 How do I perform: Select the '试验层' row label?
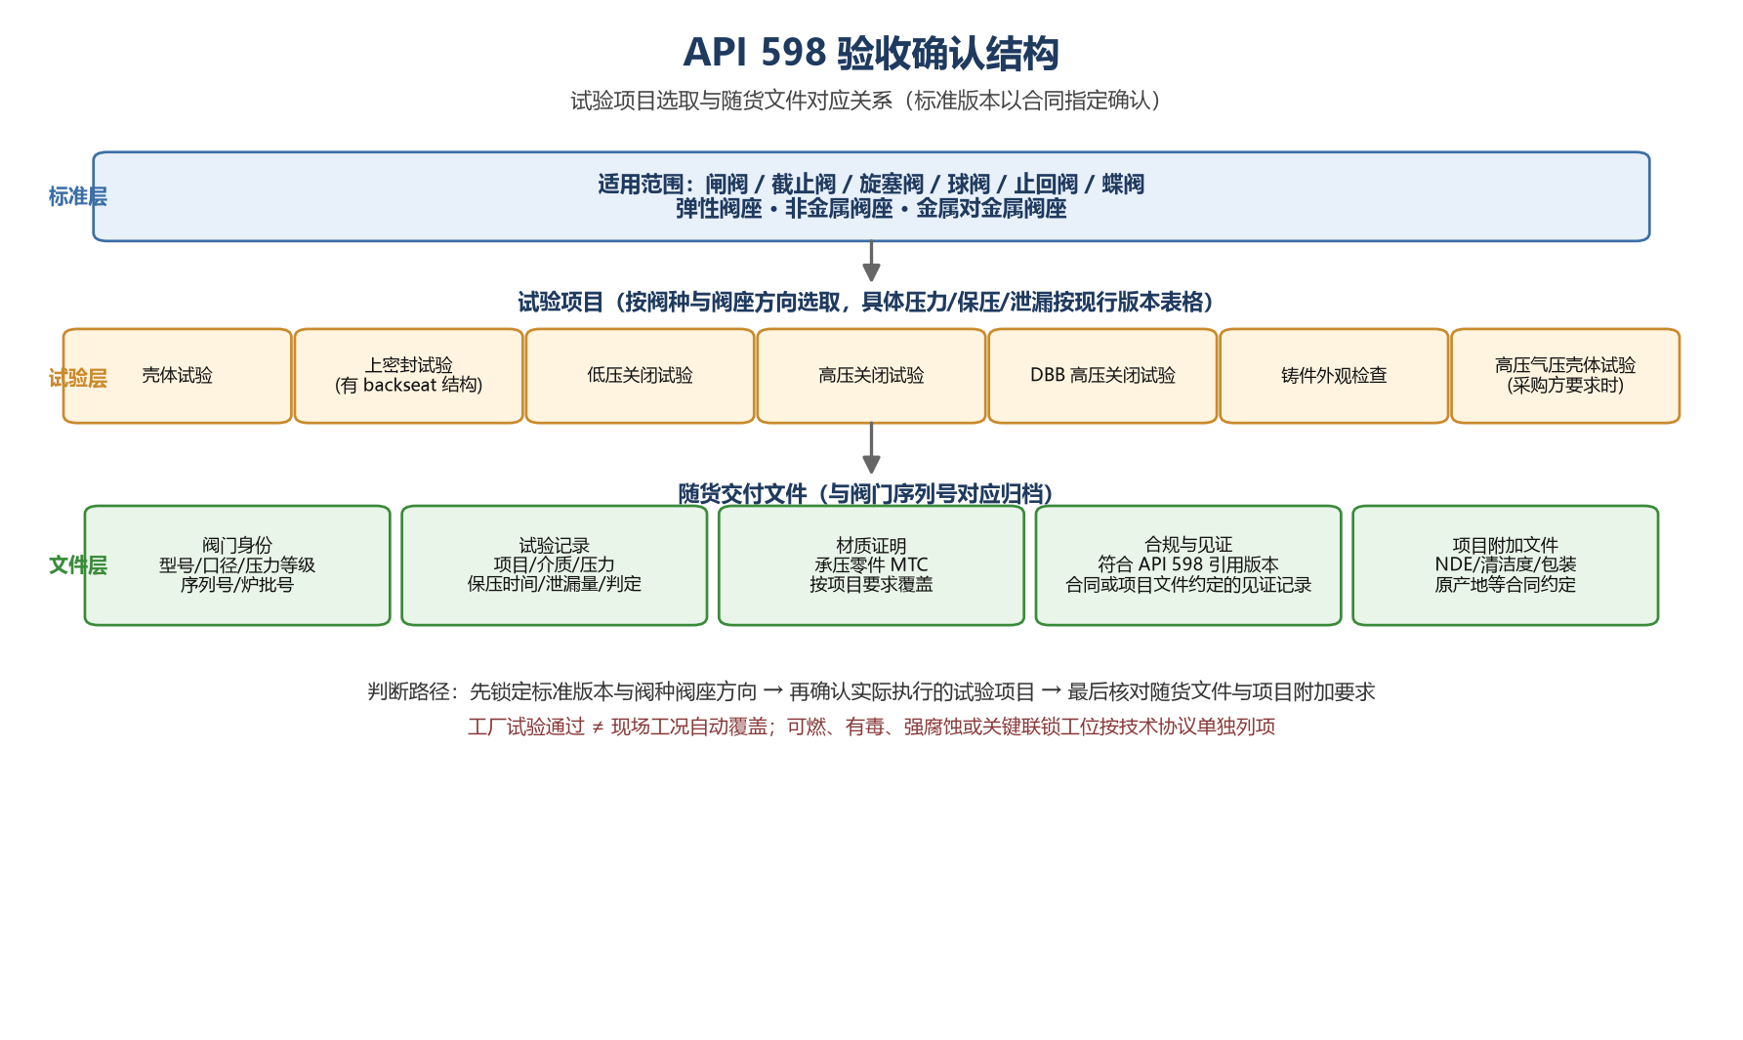[77, 378]
